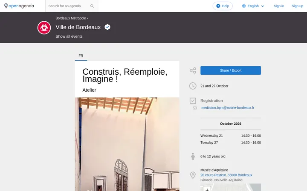Click the Share / Export button

230,70
